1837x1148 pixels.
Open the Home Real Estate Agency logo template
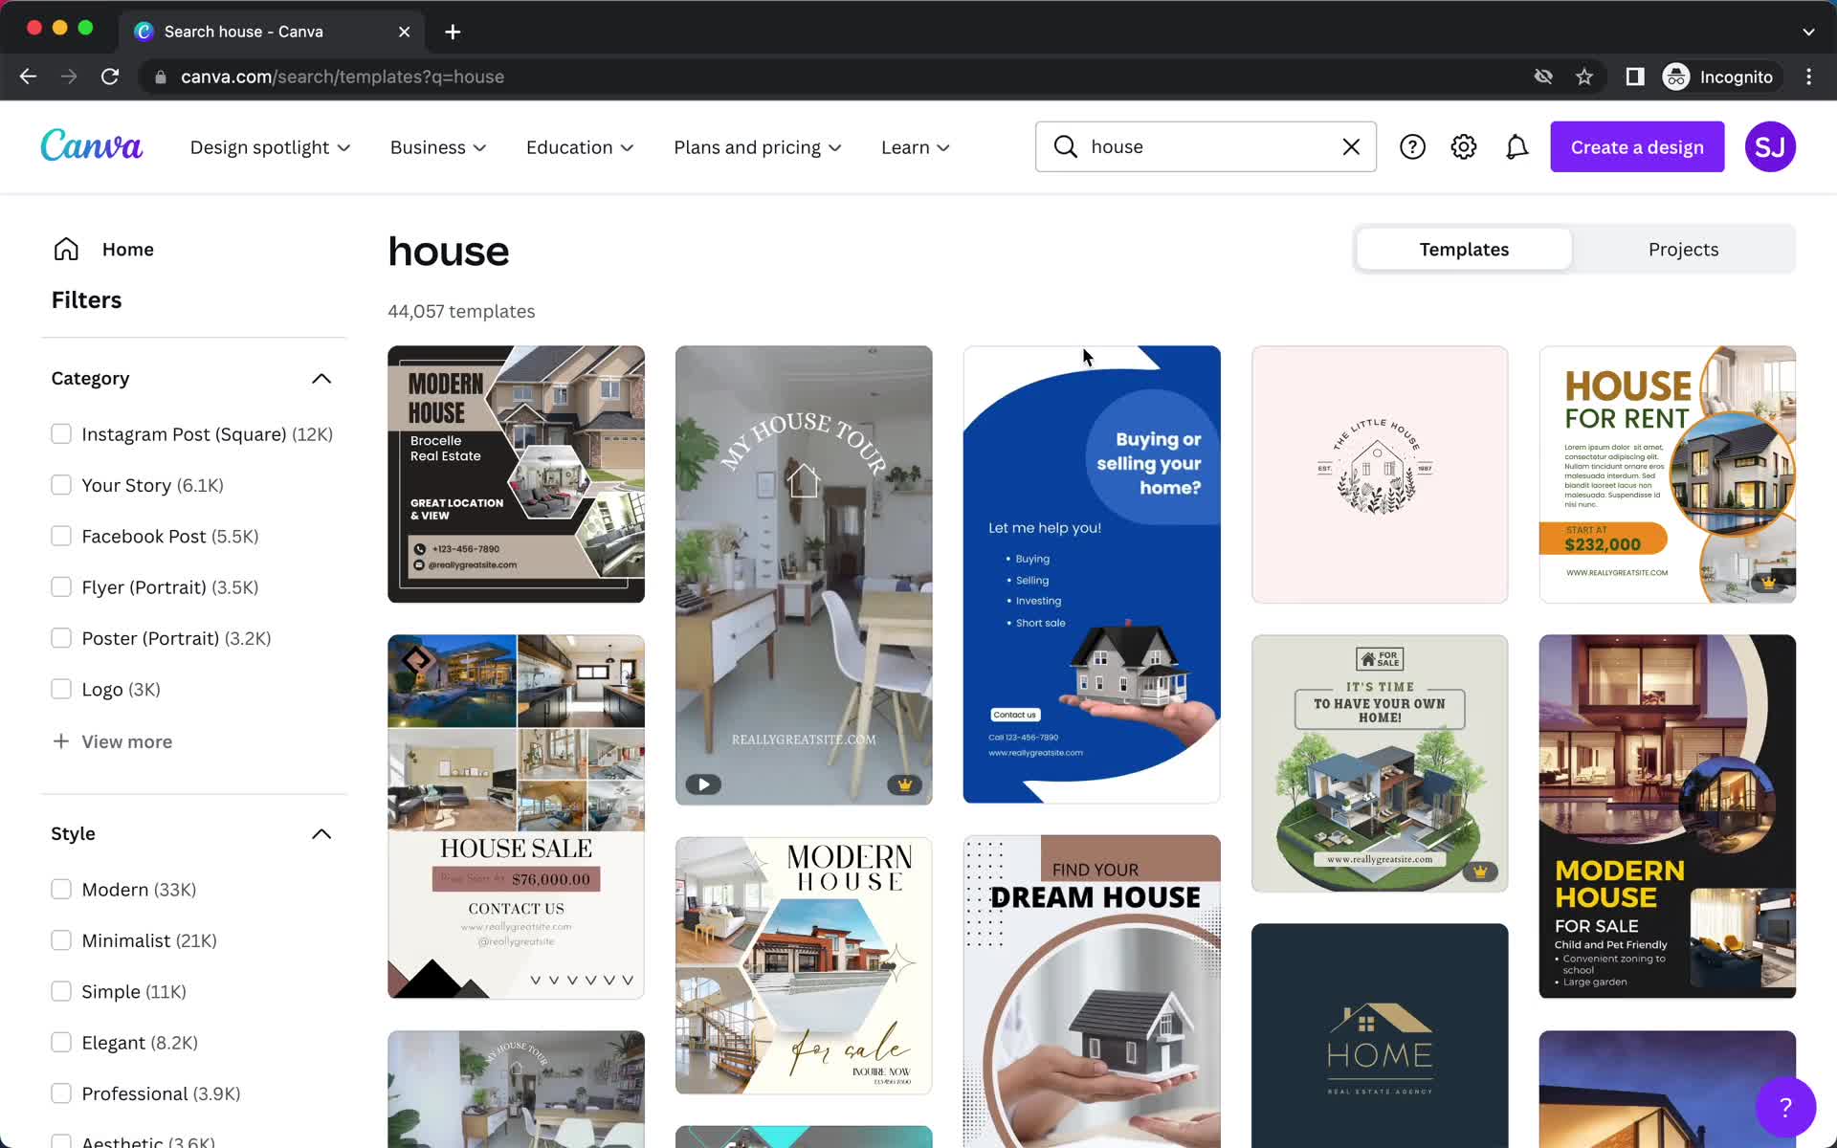click(x=1380, y=1035)
